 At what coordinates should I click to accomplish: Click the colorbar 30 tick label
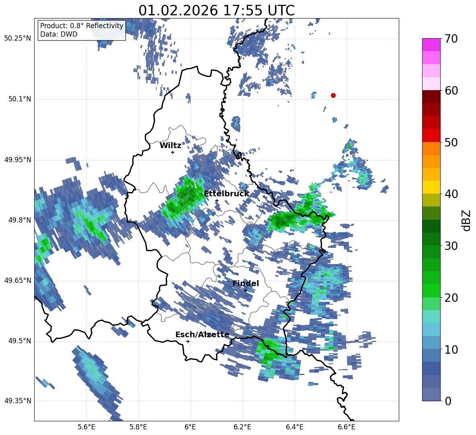pos(451,246)
